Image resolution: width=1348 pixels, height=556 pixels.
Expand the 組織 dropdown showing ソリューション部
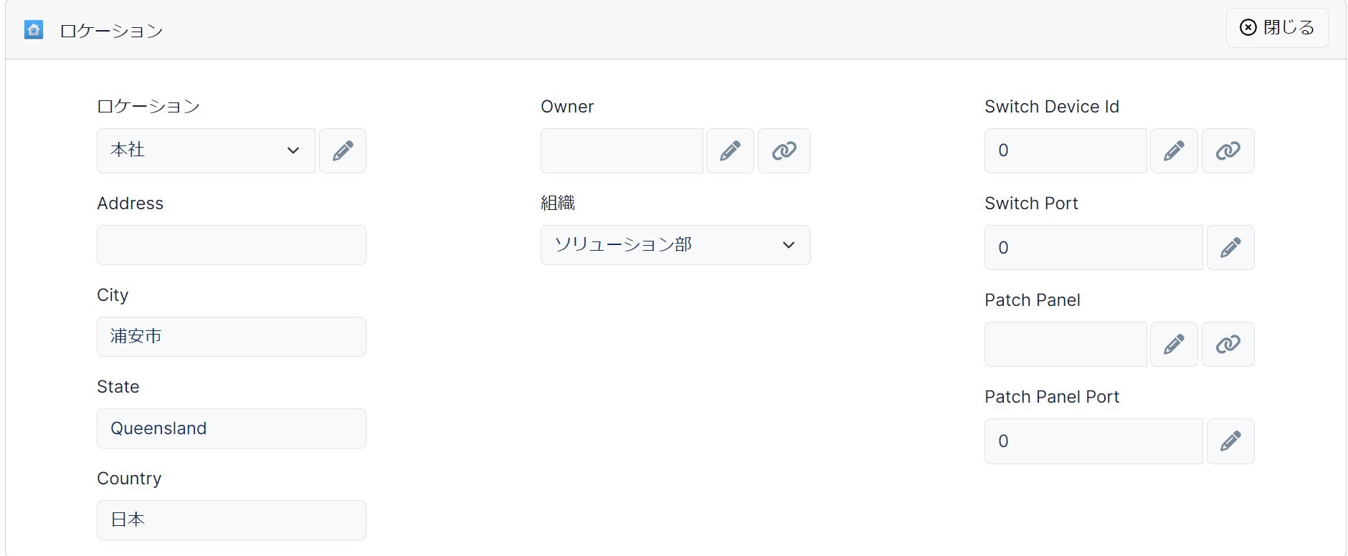[x=675, y=245]
